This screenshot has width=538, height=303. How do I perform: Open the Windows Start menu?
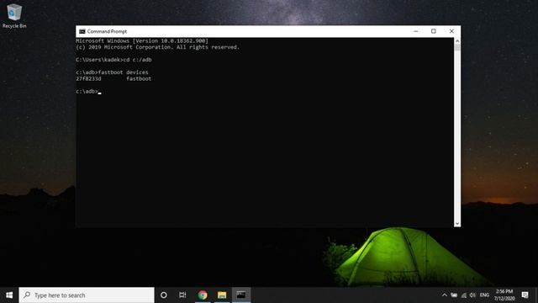[9, 295]
